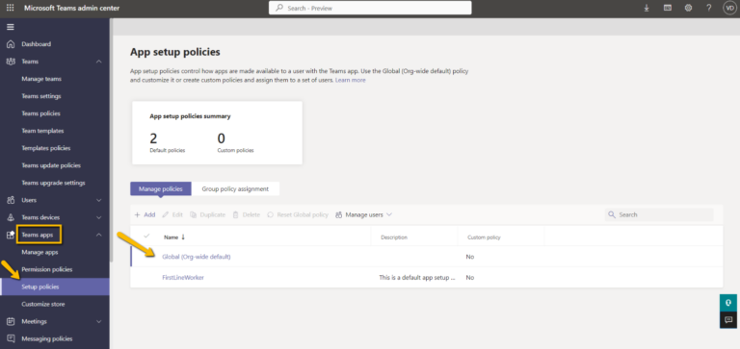740x349 pixels.
Task: Click the download icon in header
Action: 647,8
